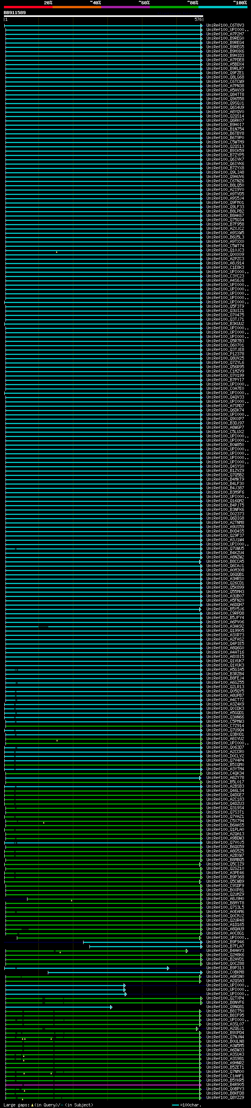251x1108 pixels.
Task: Click UniRef100_B8KFD8 label
Action: [x=225, y=1093]
